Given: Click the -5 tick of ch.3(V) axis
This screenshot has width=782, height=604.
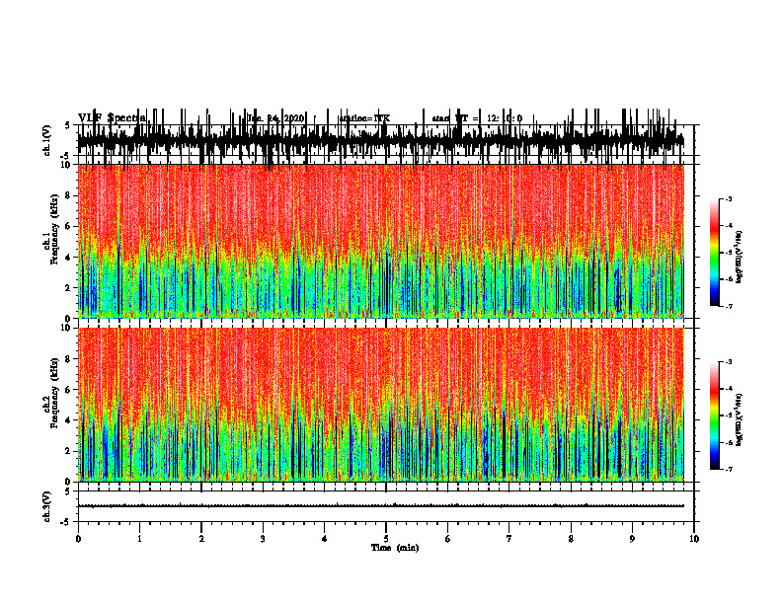Looking at the screenshot, I should pos(66,522).
